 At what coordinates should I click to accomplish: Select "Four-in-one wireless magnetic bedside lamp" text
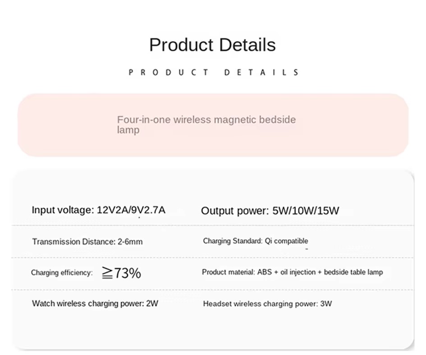pyautogui.click(x=206, y=124)
